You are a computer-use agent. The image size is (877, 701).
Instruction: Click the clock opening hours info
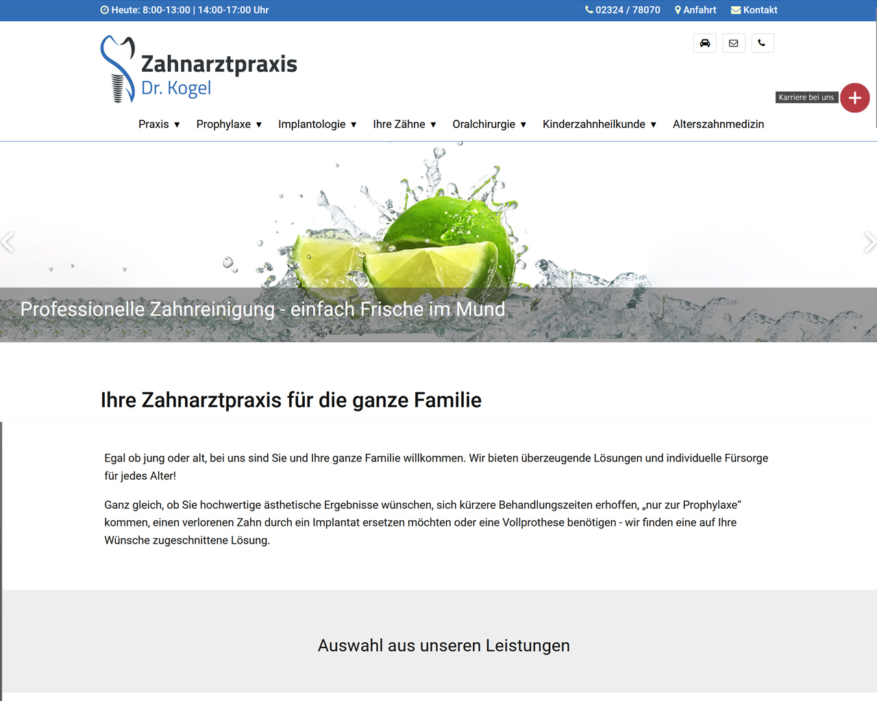[184, 10]
